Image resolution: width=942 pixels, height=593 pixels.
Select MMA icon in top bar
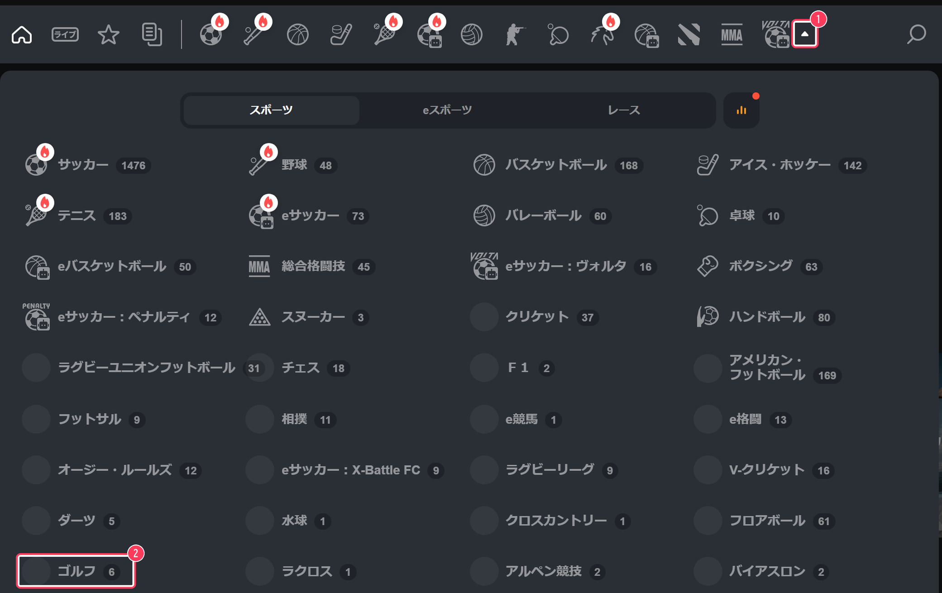click(x=732, y=34)
